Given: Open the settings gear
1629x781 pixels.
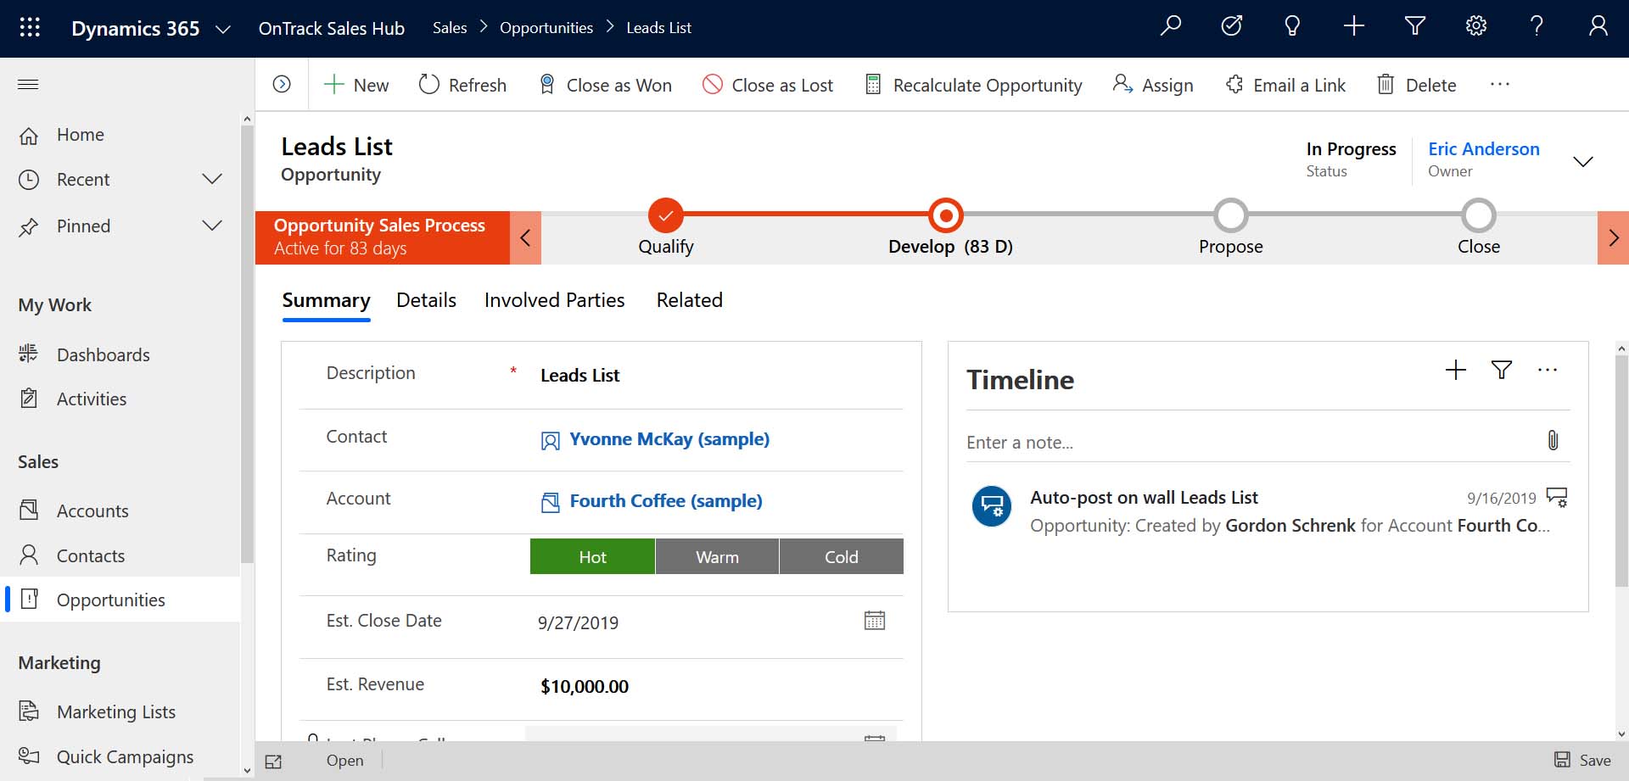Looking at the screenshot, I should point(1476,26).
